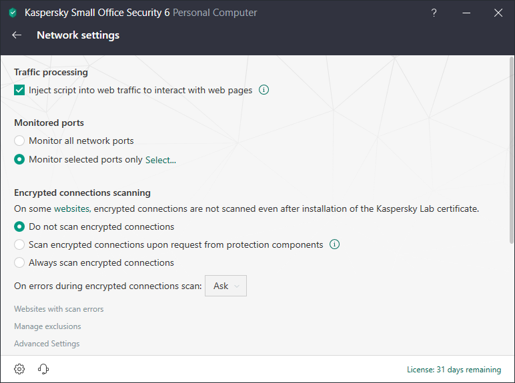Open the Ask dropdown for scan errors

click(226, 286)
